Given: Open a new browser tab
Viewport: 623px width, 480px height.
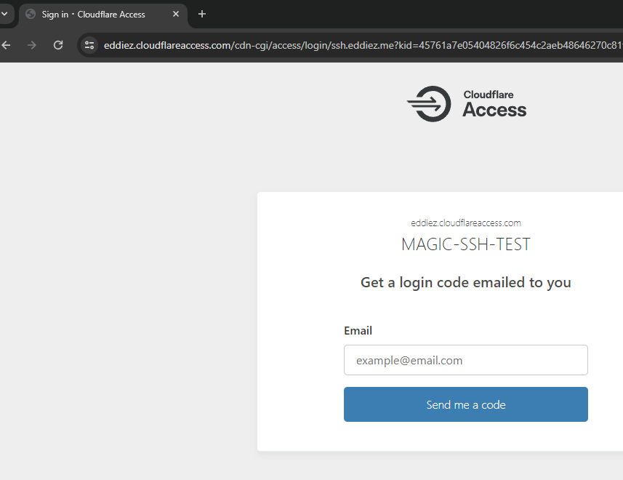Looking at the screenshot, I should 202,15.
